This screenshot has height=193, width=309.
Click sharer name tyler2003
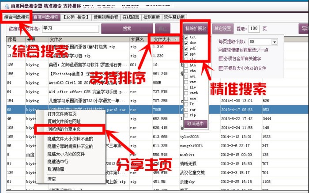189,137
